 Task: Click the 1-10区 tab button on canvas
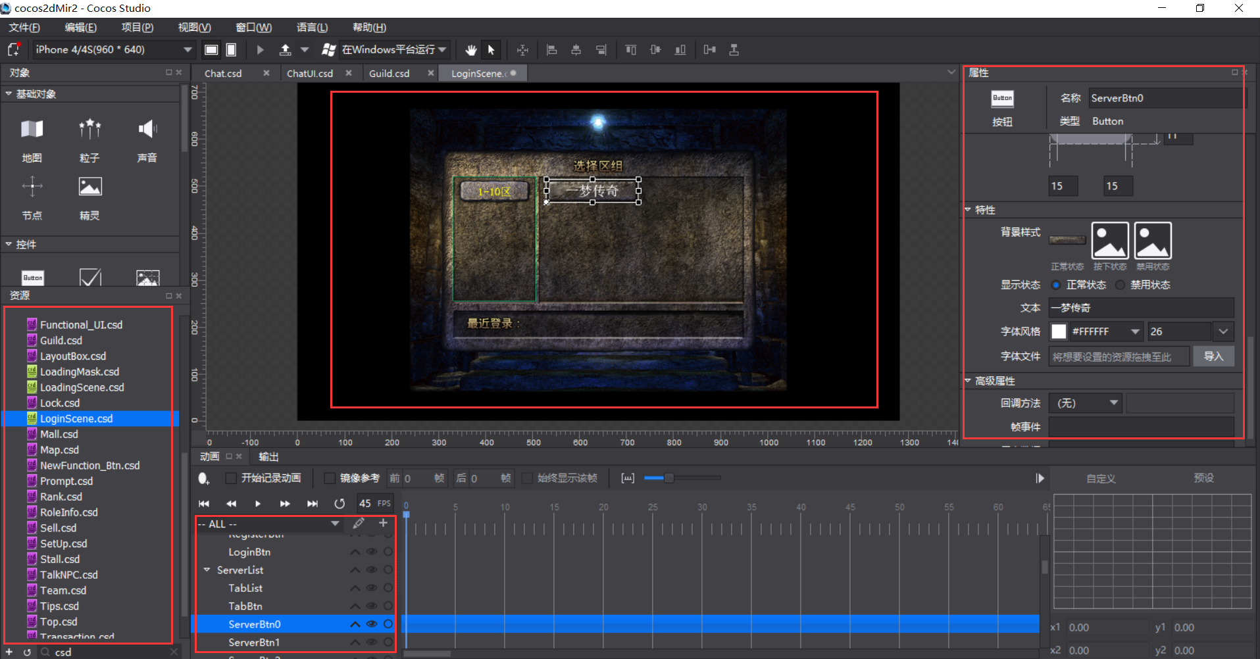click(x=494, y=191)
